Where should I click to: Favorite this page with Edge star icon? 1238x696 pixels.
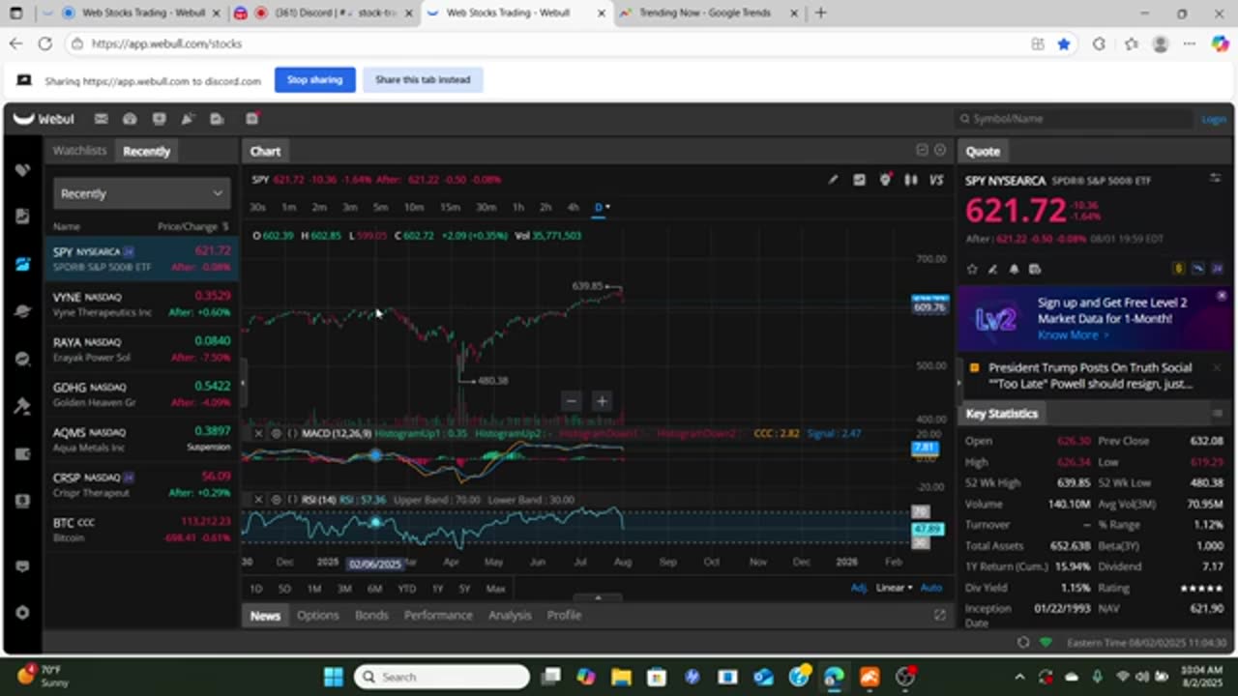(x=1064, y=43)
